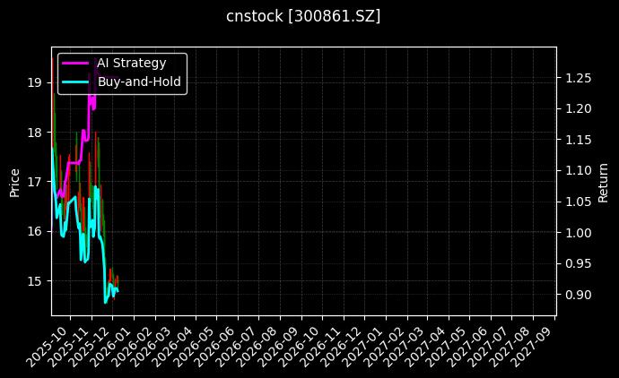Click the magenta AI Strategy legend line
The height and width of the screenshot is (378, 619).
75,63
